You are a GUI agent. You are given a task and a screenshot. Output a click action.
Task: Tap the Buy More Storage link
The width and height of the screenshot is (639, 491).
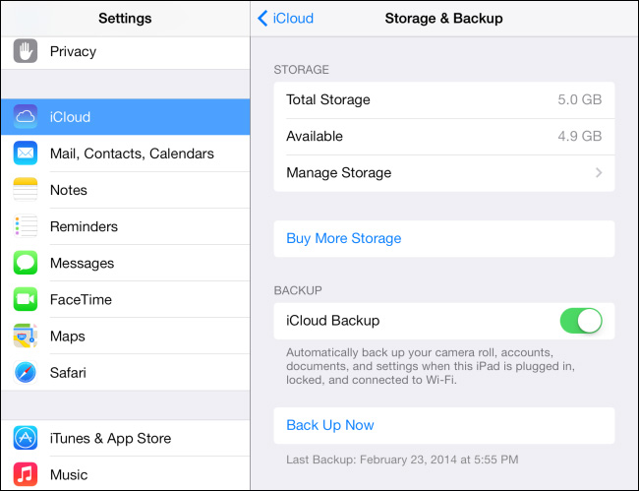344,238
